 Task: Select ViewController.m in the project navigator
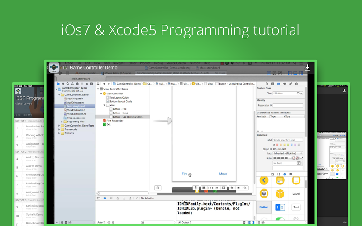pyautogui.click(x=76, y=114)
